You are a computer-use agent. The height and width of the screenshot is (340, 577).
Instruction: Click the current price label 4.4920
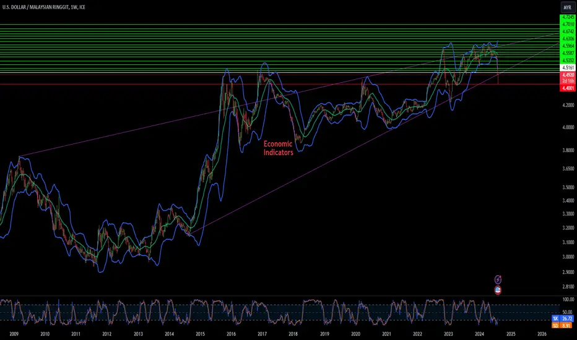(568, 75)
